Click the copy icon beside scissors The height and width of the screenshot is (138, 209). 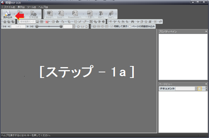(x=142, y=22)
